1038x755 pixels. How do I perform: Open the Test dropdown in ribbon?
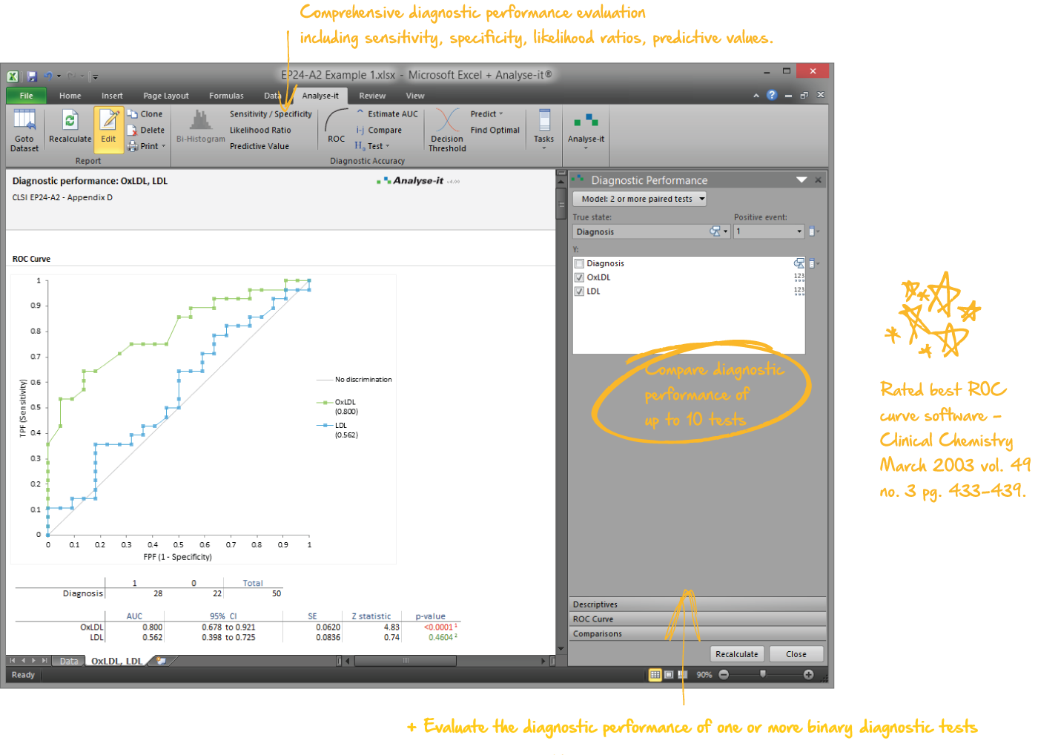[x=372, y=146]
